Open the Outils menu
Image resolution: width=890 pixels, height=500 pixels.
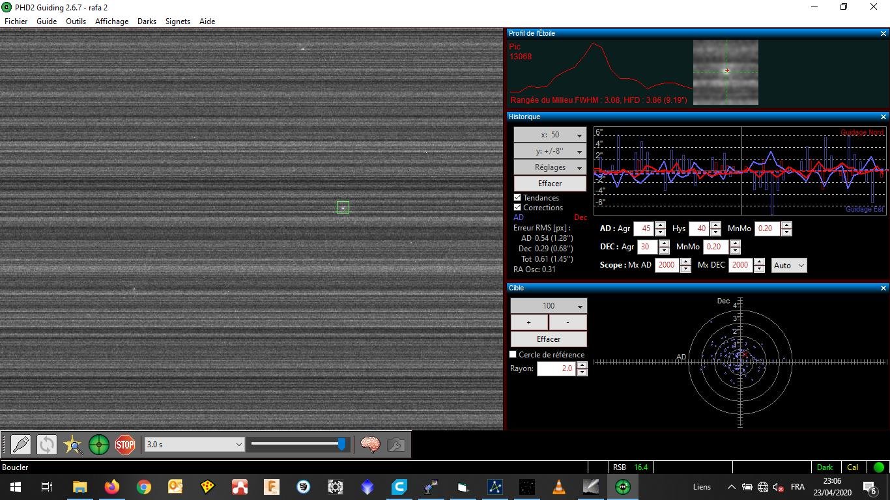click(x=76, y=21)
